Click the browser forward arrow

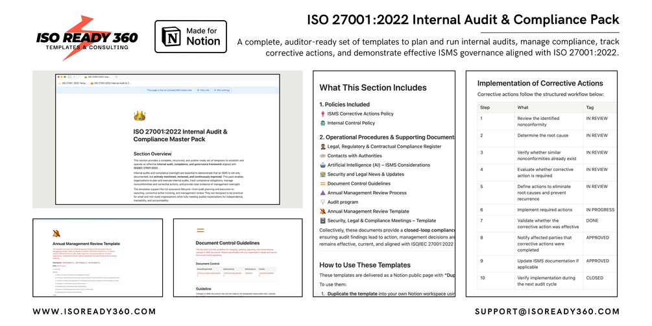78,77
